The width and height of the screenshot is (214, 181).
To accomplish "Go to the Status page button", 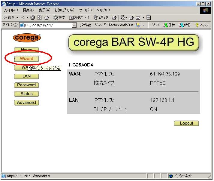I will [x=26, y=94].
